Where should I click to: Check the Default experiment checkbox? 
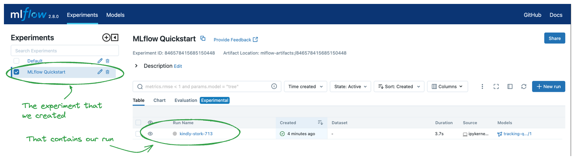17,61
